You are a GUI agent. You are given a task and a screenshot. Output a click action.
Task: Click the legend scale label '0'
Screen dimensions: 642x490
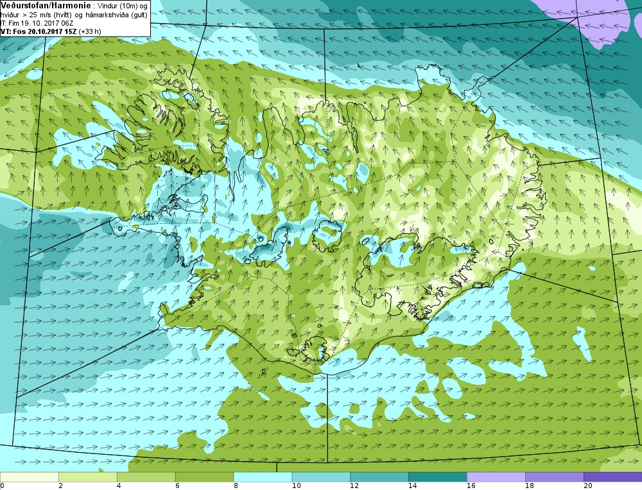coord(3,486)
